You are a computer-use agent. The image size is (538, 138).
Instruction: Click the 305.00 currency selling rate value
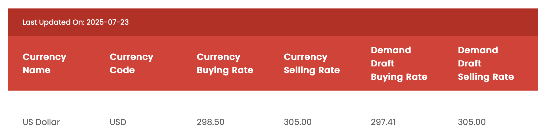pyautogui.click(x=297, y=122)
